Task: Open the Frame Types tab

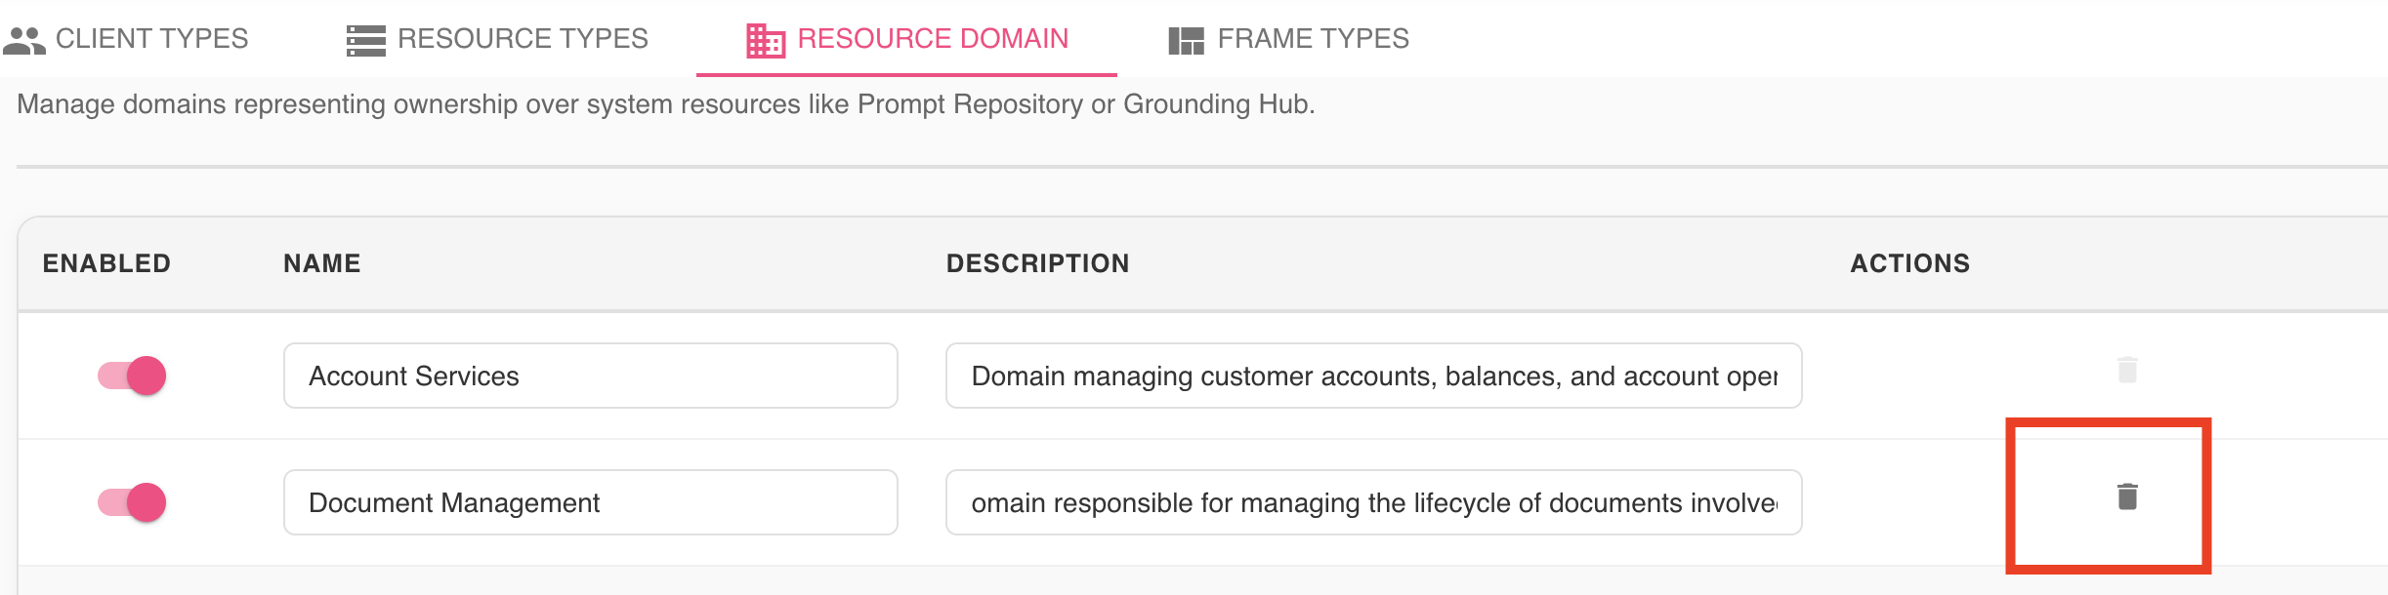Action: 1289,39
